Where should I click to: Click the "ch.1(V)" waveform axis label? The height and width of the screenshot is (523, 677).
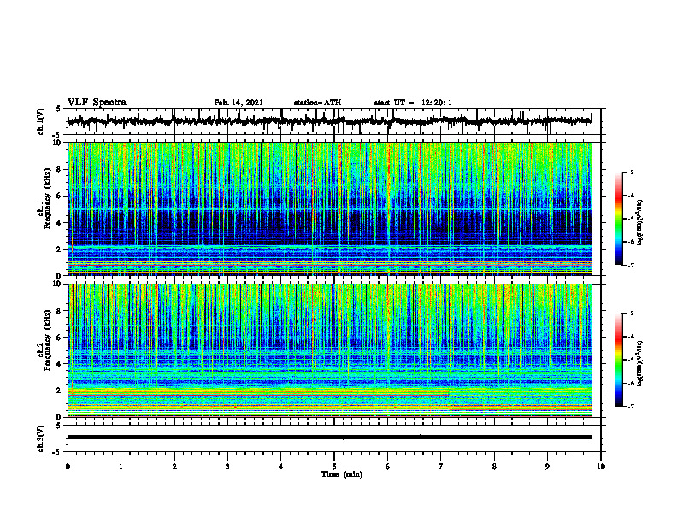(x=41, y=121)
